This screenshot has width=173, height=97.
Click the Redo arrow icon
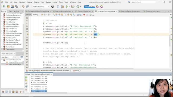point(27,6)
